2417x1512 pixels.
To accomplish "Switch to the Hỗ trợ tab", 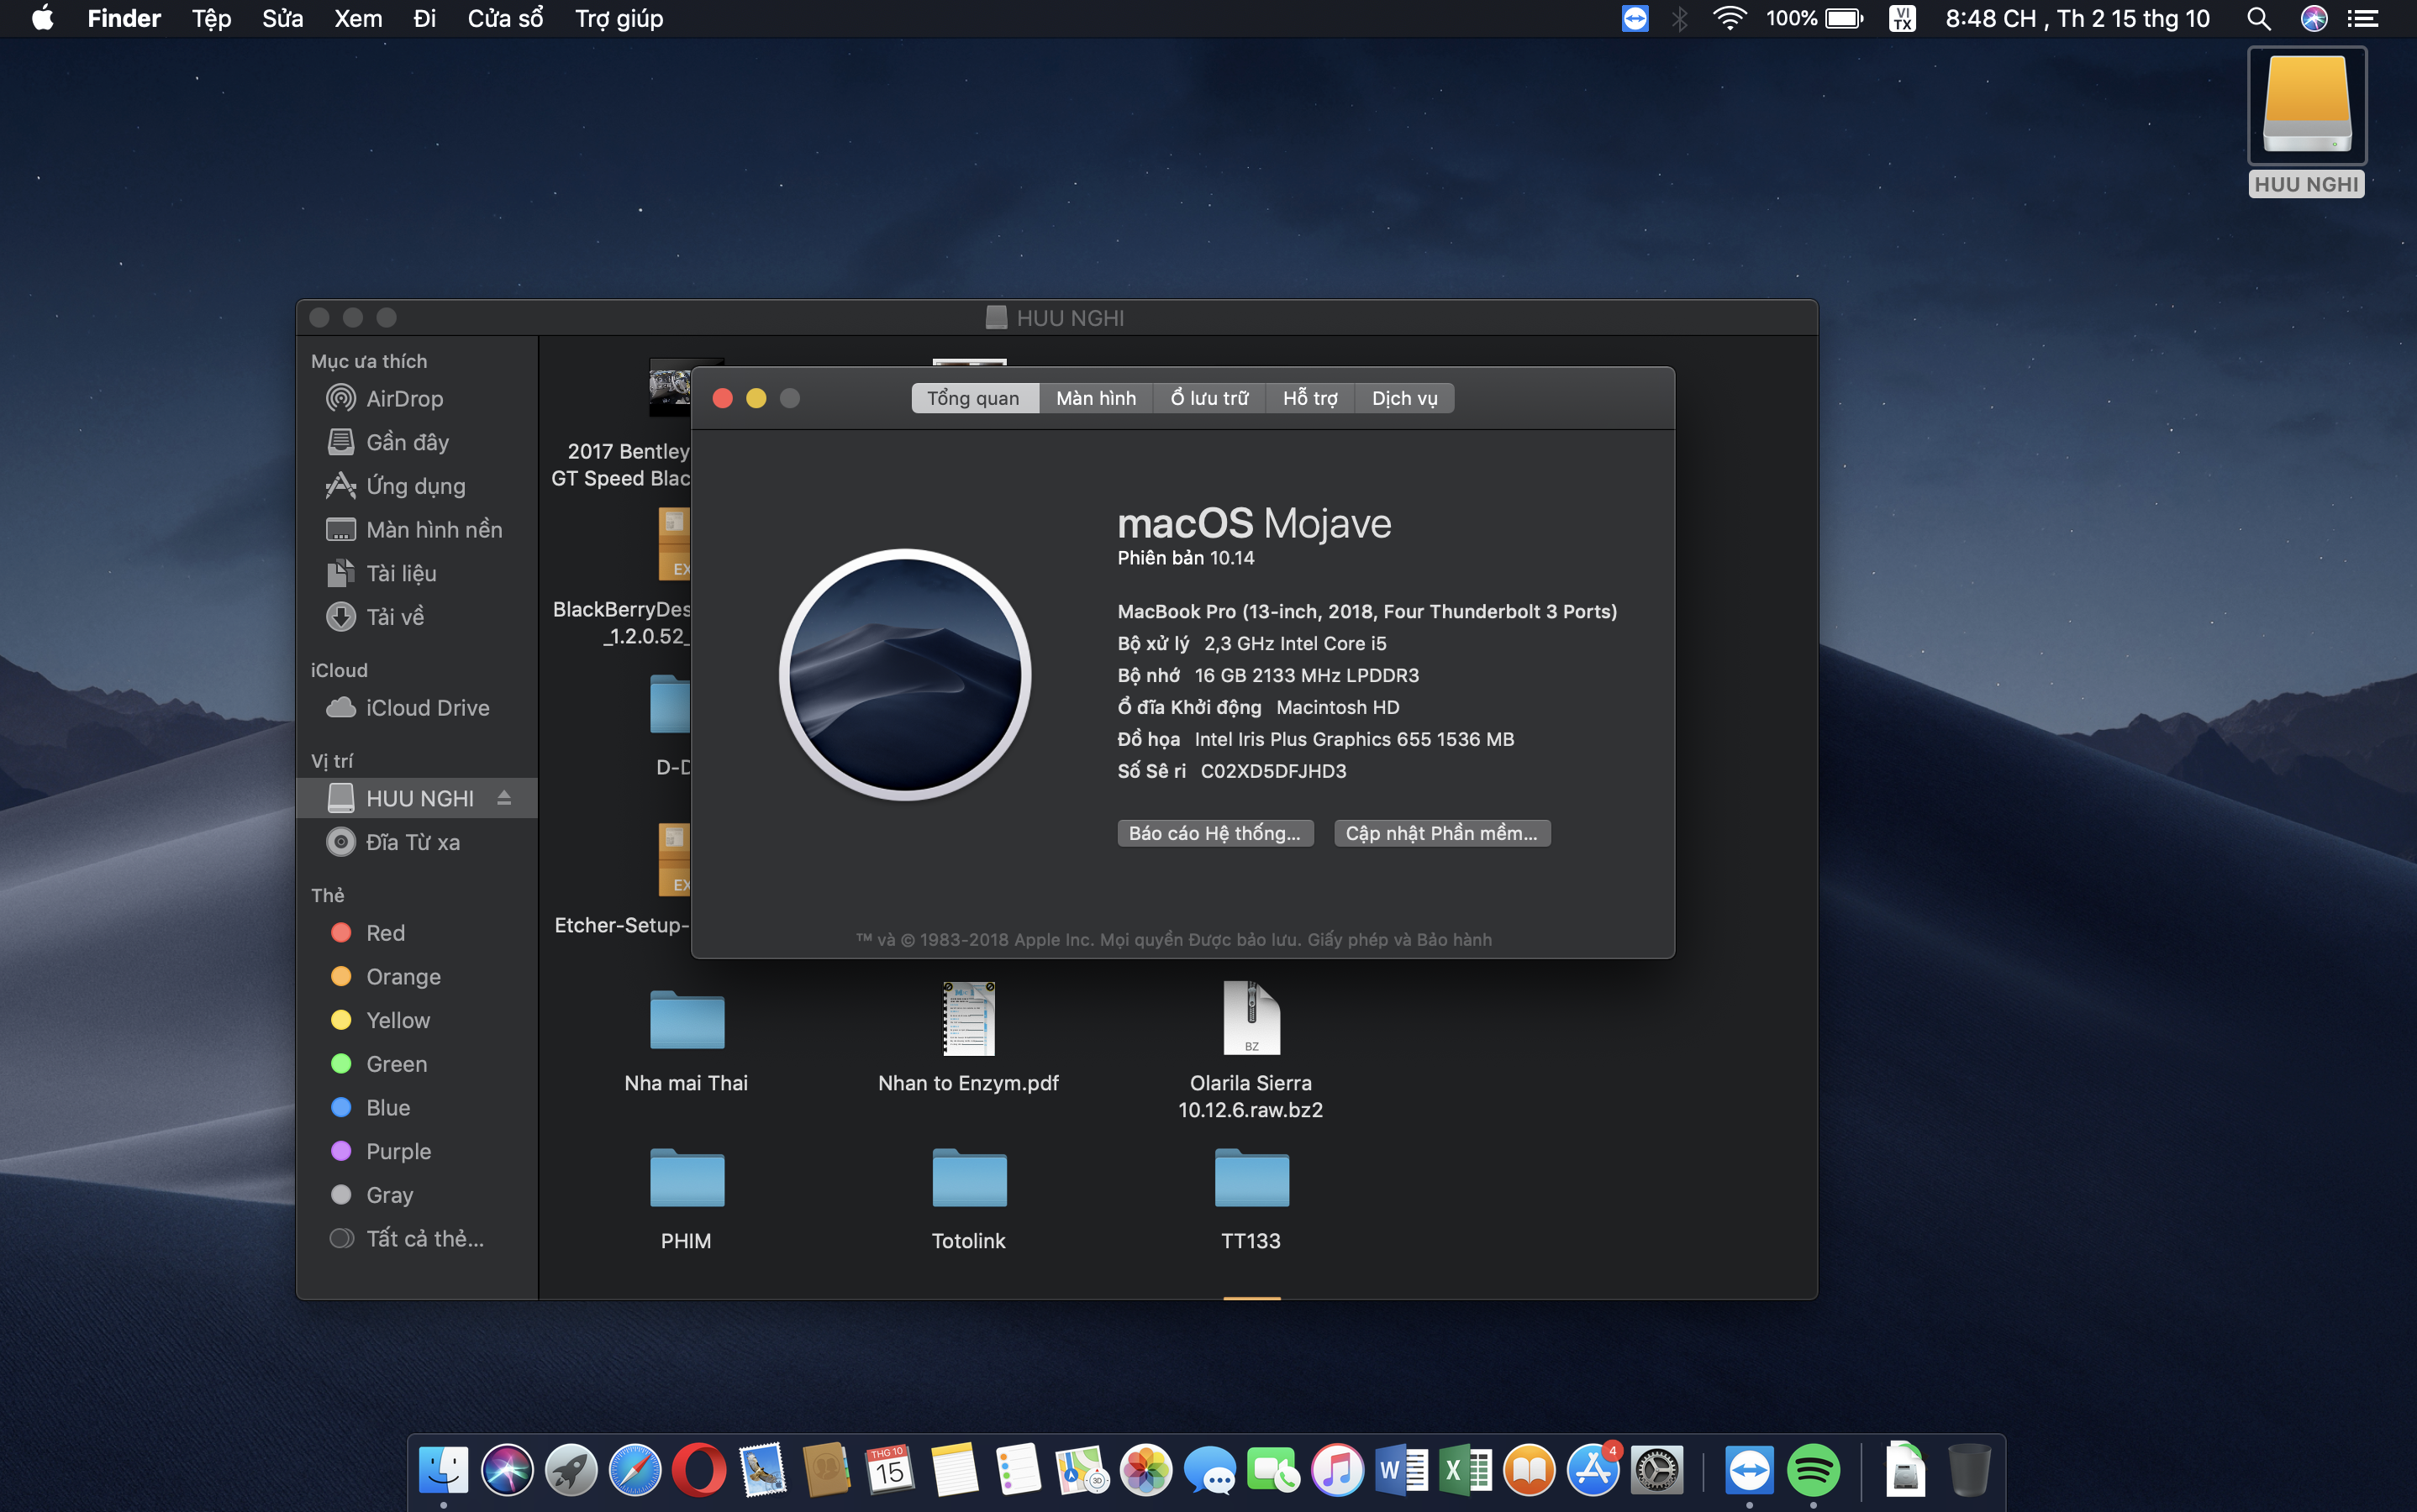I will [x=1309, y=398].
